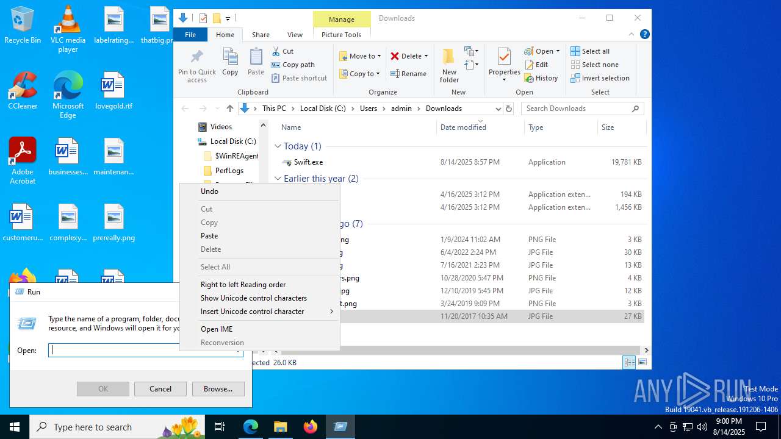Click Cancel in Run dialog
Image resolution: width=781 pixels, height=439 pixels.
click(x=160, y=389)
